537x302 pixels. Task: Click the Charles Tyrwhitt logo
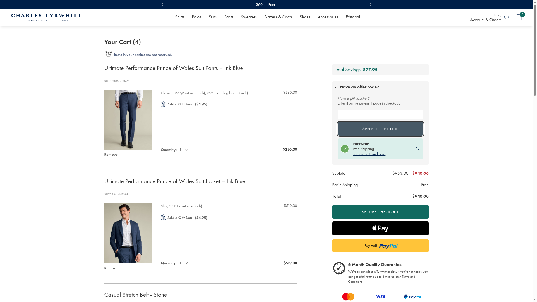[46, 17]
